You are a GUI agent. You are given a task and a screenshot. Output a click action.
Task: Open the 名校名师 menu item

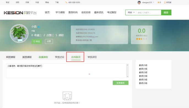[86, 12]
